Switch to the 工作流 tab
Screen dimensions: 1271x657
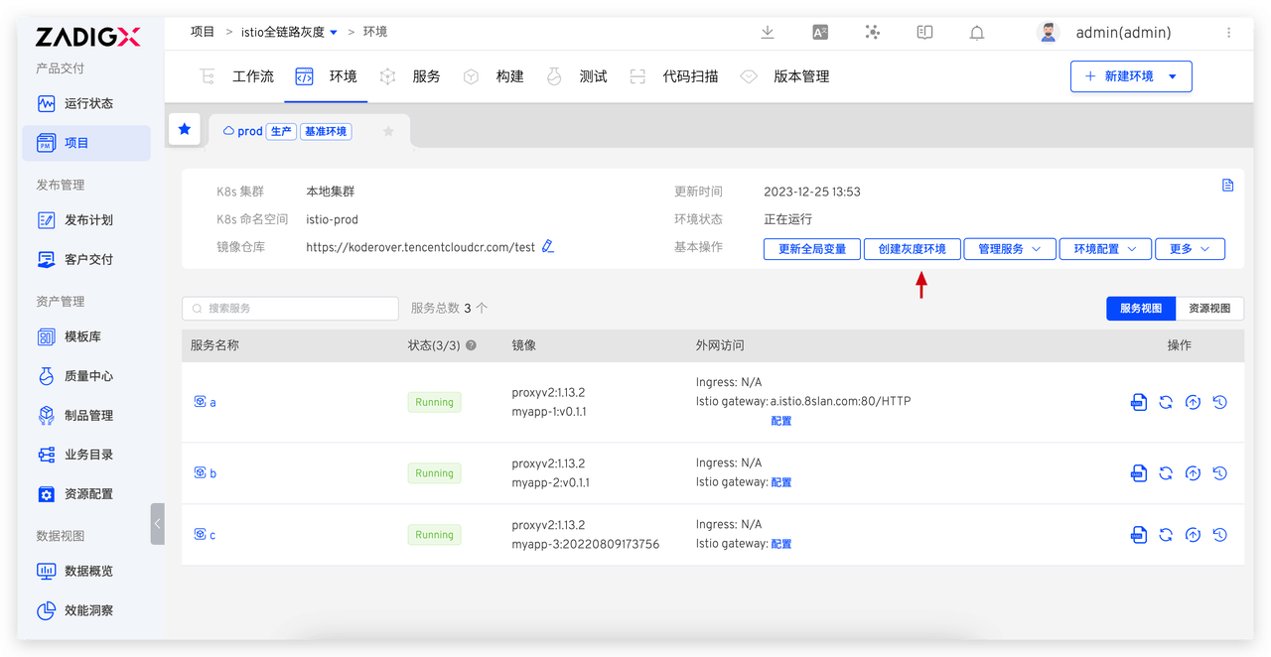pos(238,76)
